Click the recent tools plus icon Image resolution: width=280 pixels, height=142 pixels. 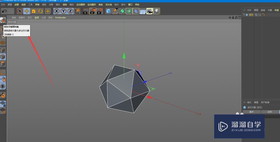click(48, 11)
